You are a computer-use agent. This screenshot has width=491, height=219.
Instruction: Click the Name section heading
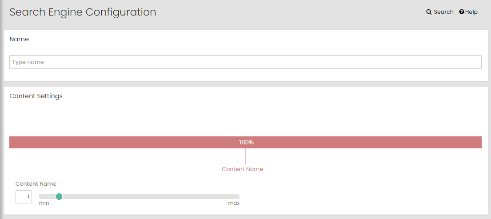tap(19, 39)
